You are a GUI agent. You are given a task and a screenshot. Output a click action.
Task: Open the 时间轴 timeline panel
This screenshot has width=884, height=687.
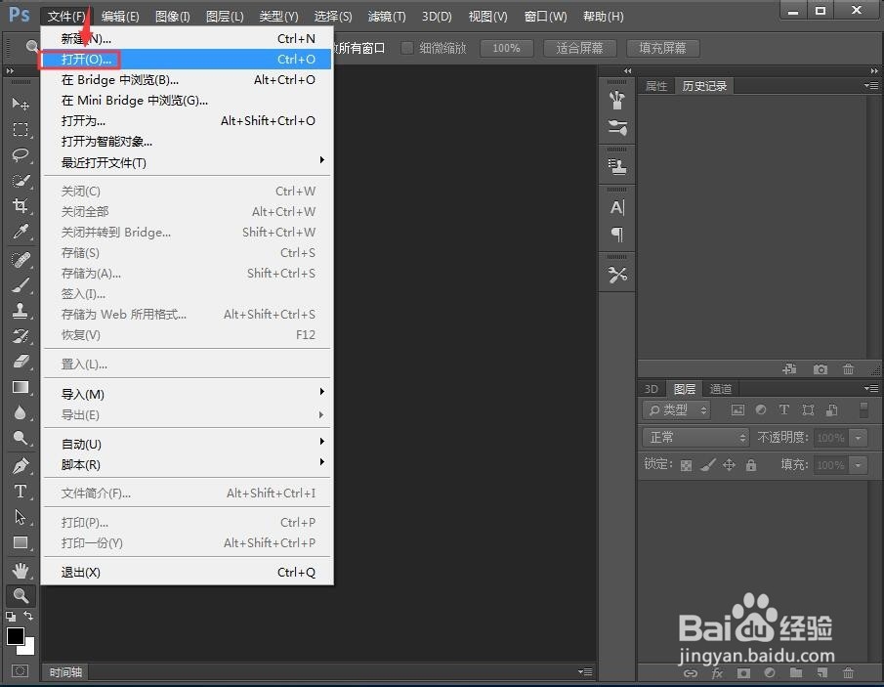coord(64,671)
